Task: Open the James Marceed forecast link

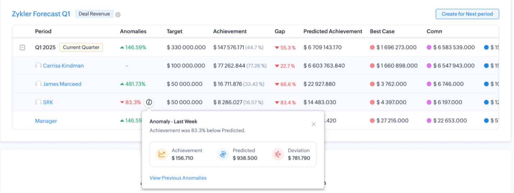Action: (x=62, y=84)
